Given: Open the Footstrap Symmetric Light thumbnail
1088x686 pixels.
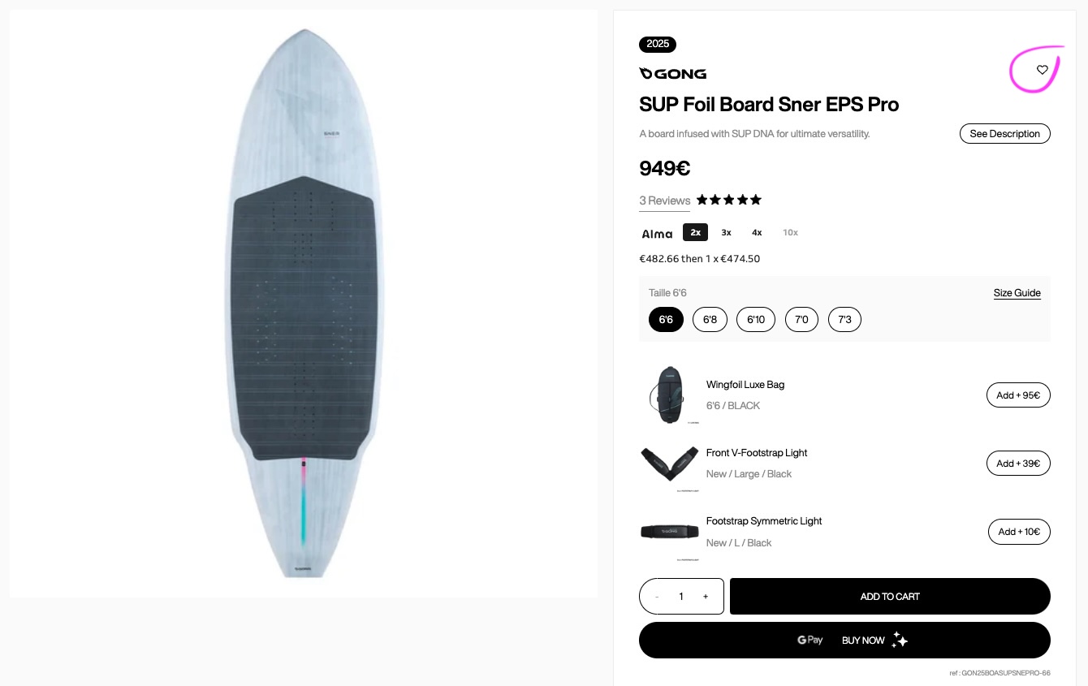Looking at the screenshot, I should click(x=669, y=532).
